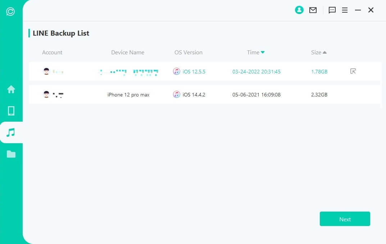Image resolution: width=386 pixels, height=244 pixels.
Task: Click the 1.78GB size value
Action: (319, 72)
